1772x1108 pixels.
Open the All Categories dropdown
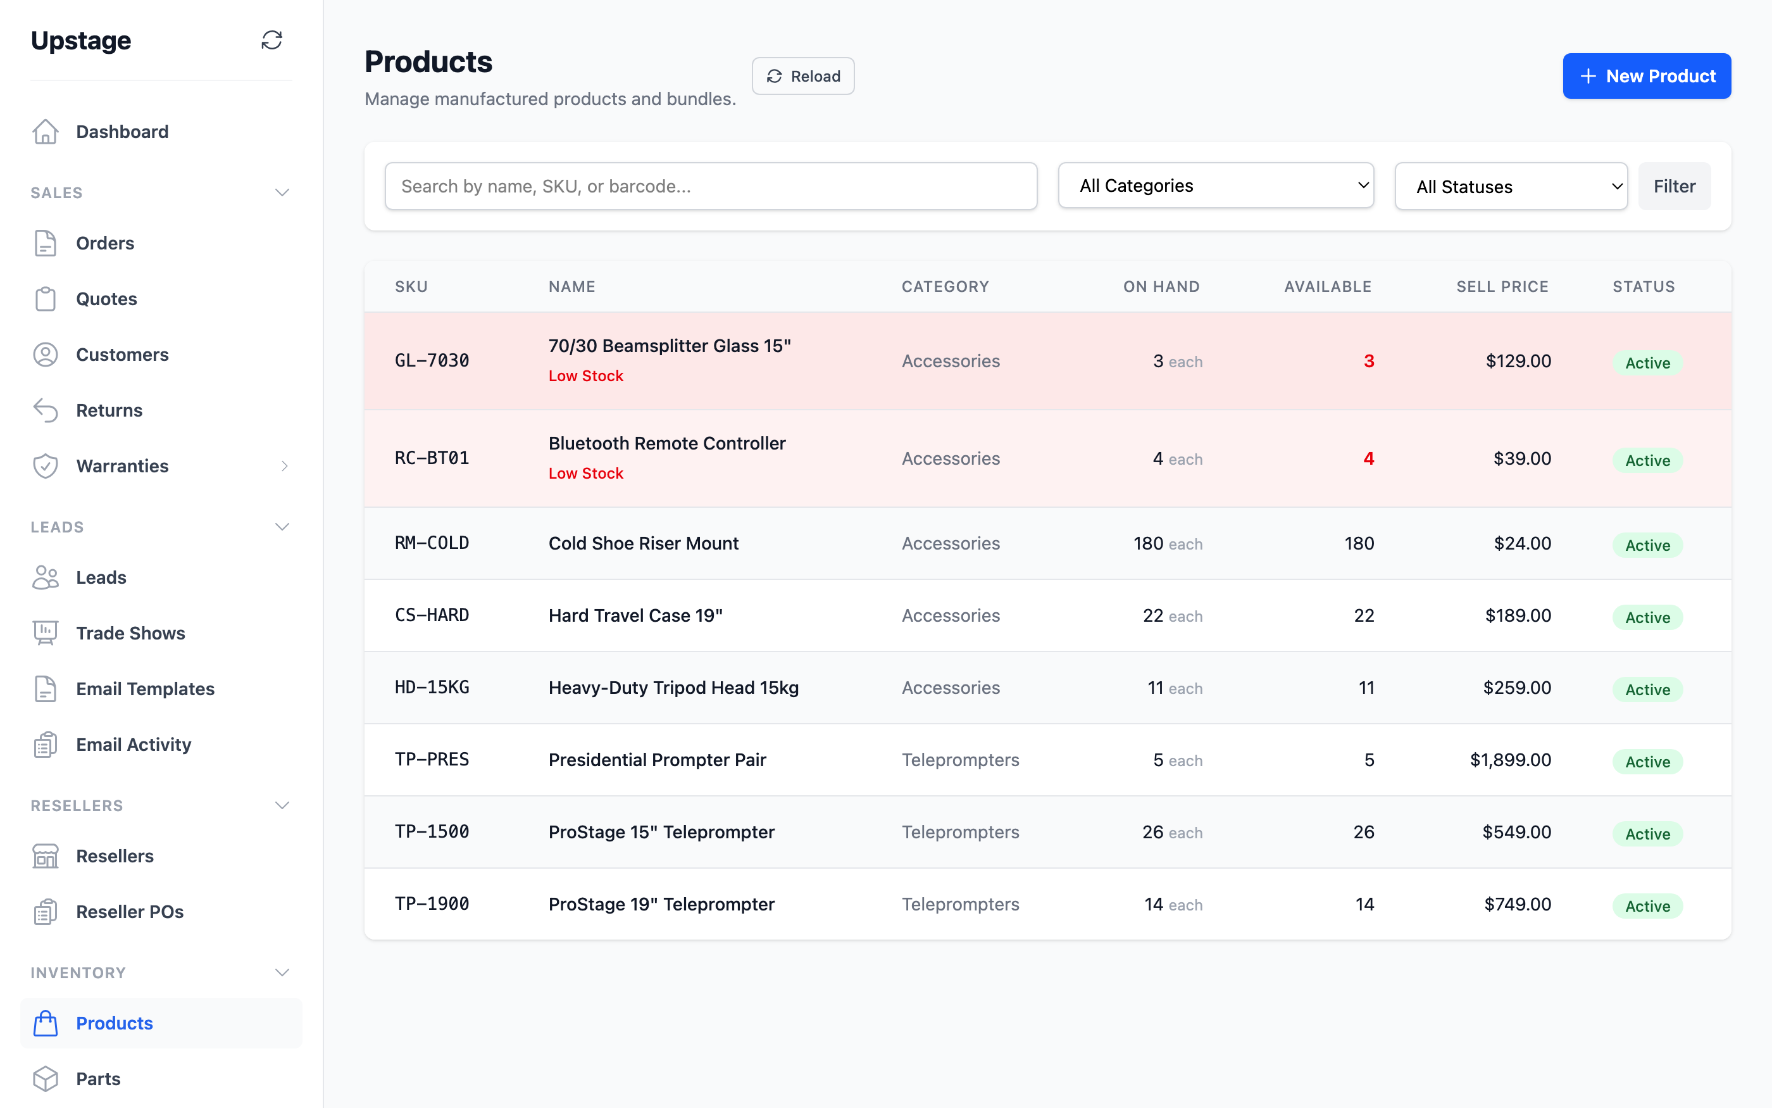1216,186
